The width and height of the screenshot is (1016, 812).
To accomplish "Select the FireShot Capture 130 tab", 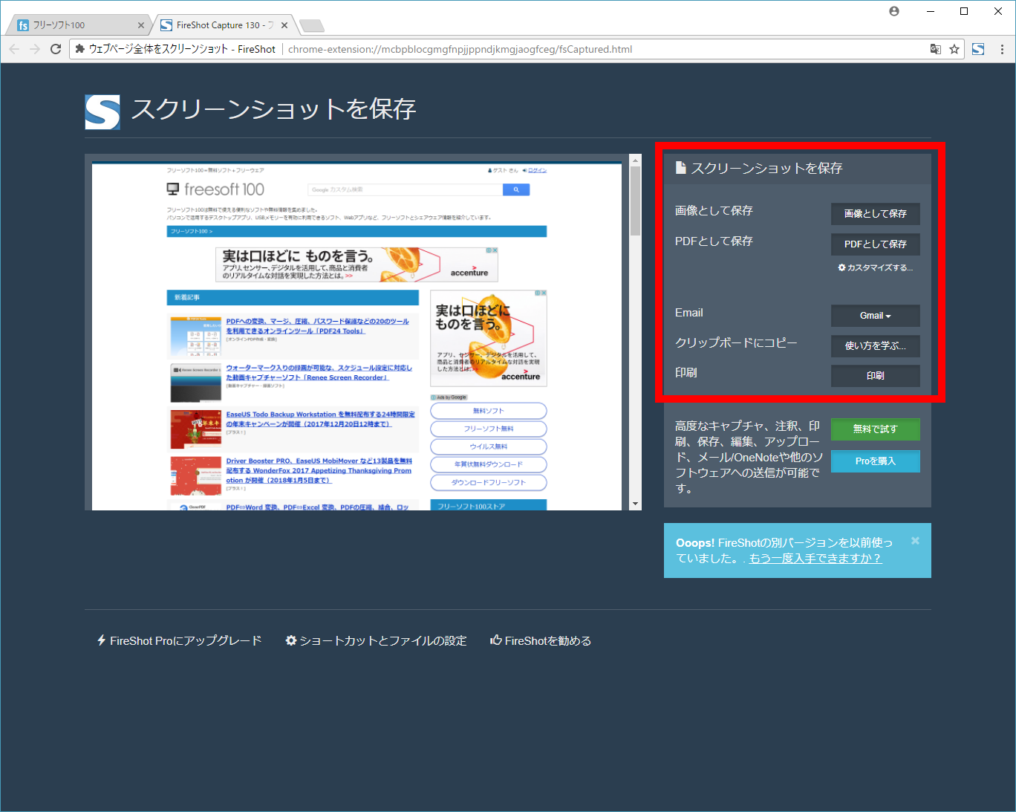I will click(x=223, y=25).
